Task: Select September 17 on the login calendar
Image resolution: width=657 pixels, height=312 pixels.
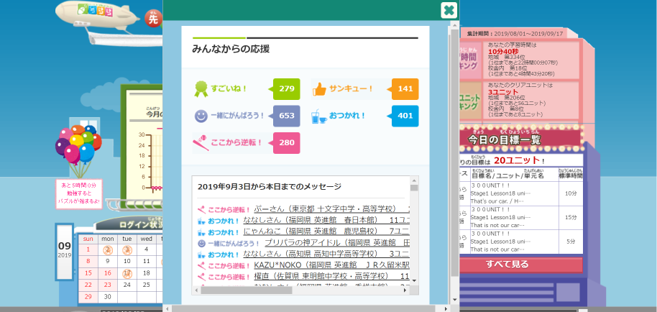Action: [127, 273]
